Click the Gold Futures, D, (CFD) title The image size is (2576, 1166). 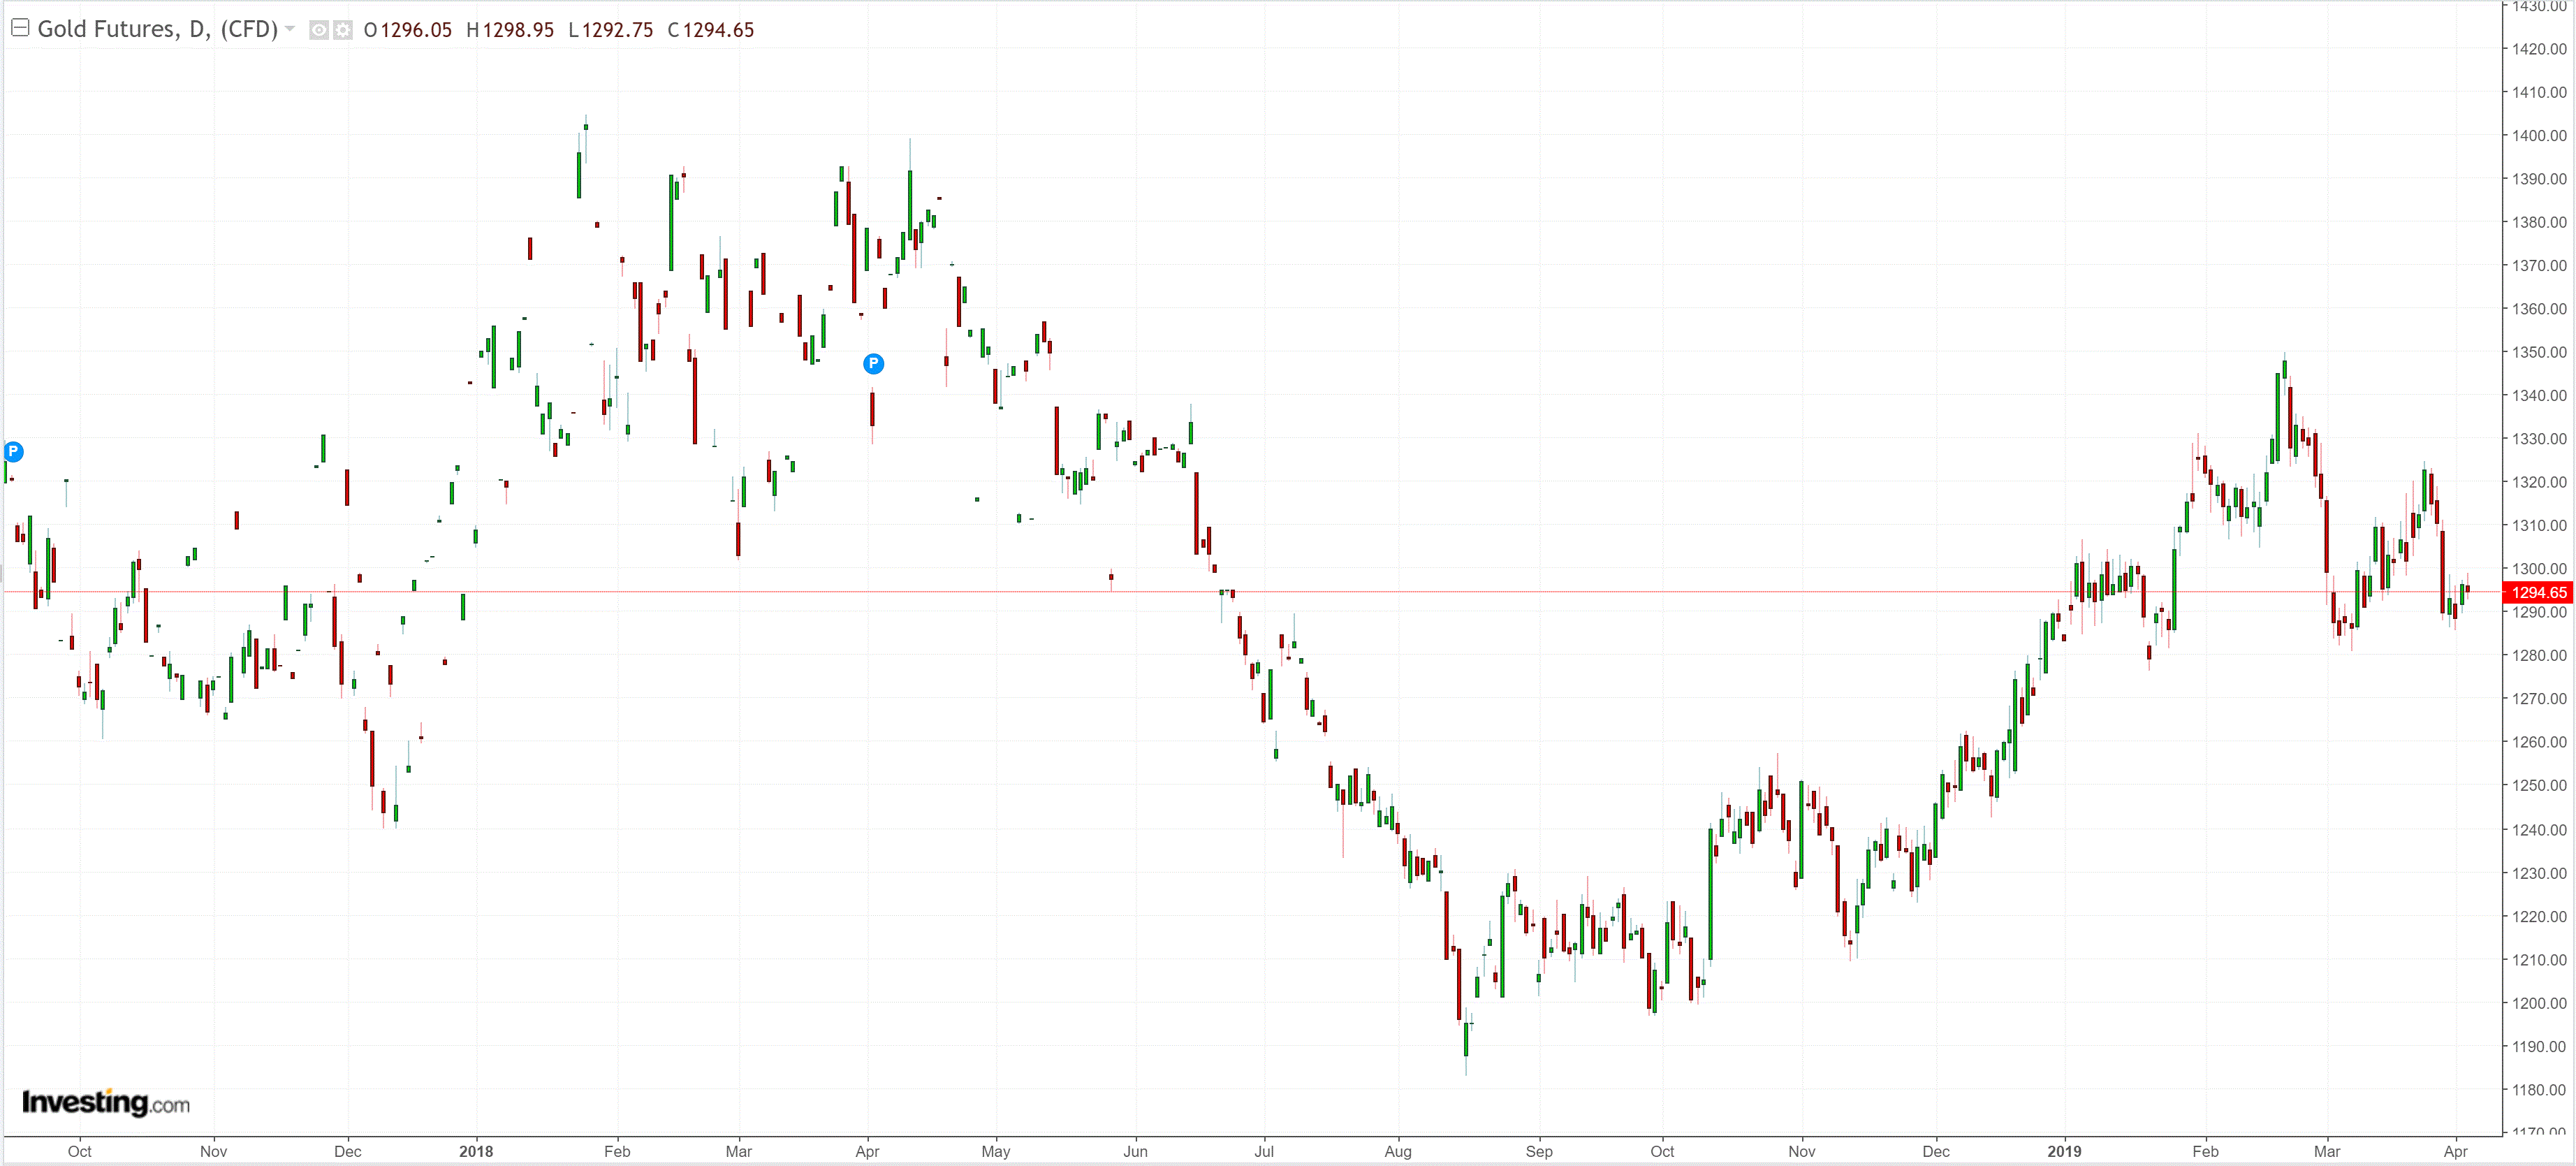coord(157,29)
